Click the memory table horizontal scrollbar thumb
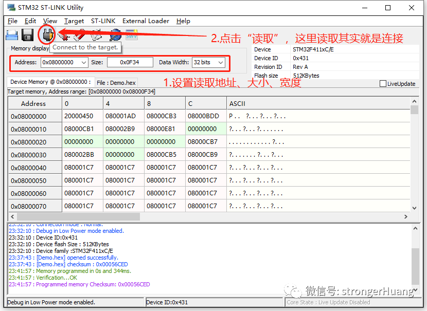 click(x=78, y=216)
